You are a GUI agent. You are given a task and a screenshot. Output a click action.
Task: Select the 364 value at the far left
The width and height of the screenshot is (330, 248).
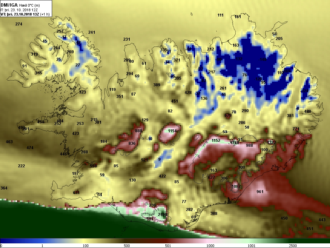(4, 188)
